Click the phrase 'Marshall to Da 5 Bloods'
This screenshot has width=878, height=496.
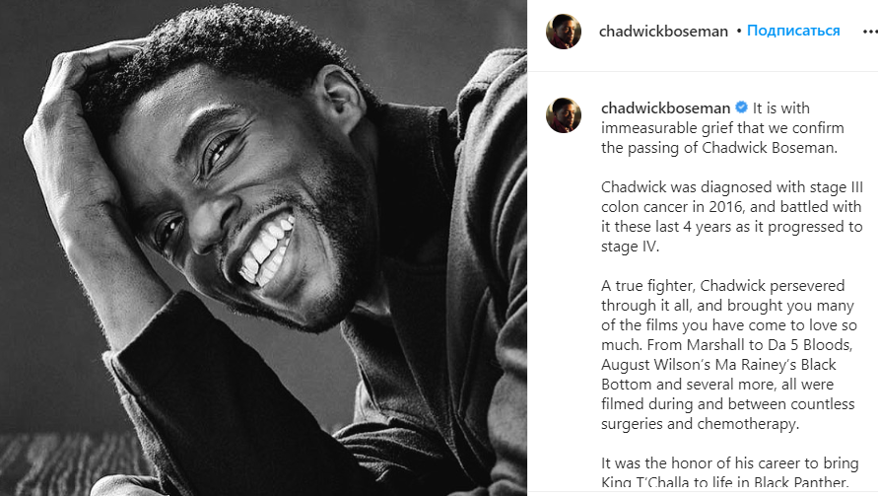769,345
